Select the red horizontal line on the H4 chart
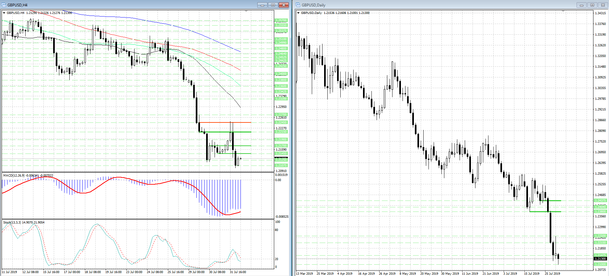The image size is (609, 276). pyautogui.click(x=225, y=122)
